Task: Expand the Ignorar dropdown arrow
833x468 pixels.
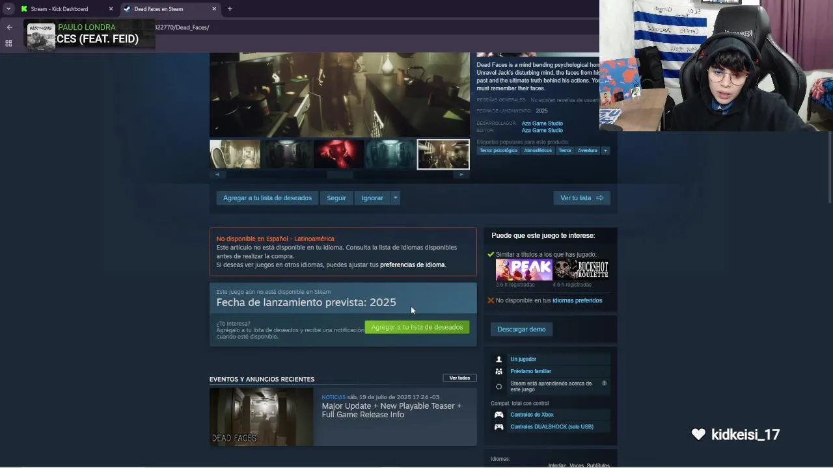Action: click(395, 198)
